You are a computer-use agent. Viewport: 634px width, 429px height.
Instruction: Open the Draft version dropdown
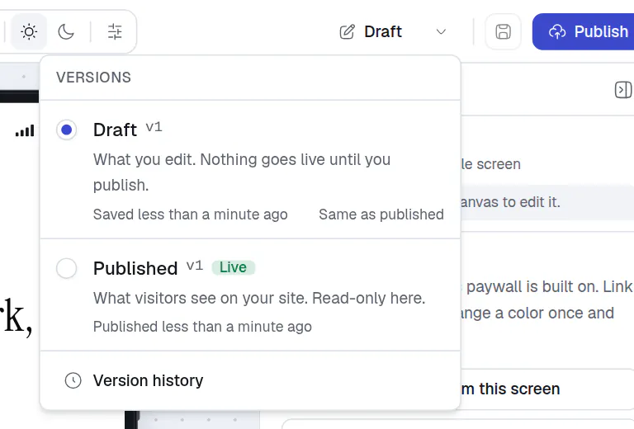pos(393,31)
